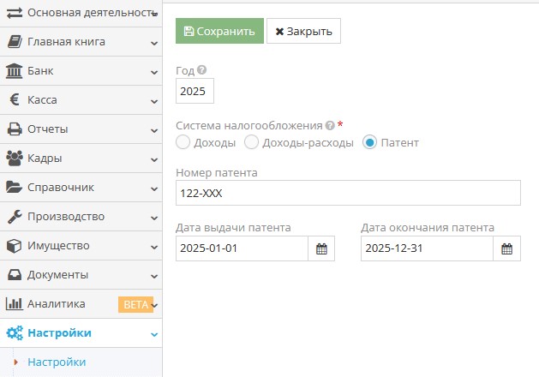Expand the Производство menu chevron
The image size is (539, 377).
click(154, 218)
